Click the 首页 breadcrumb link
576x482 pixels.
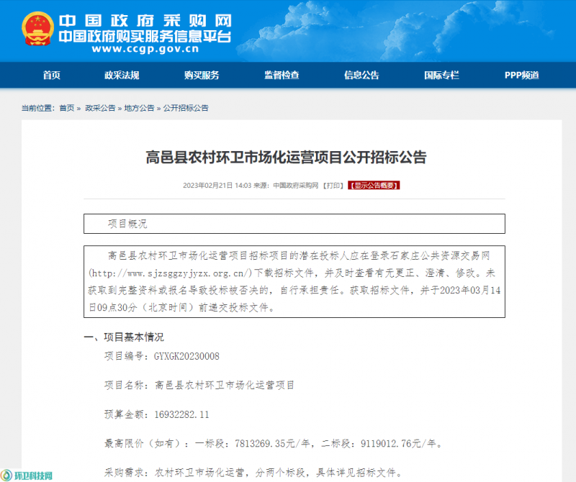[x=67, y=108]
